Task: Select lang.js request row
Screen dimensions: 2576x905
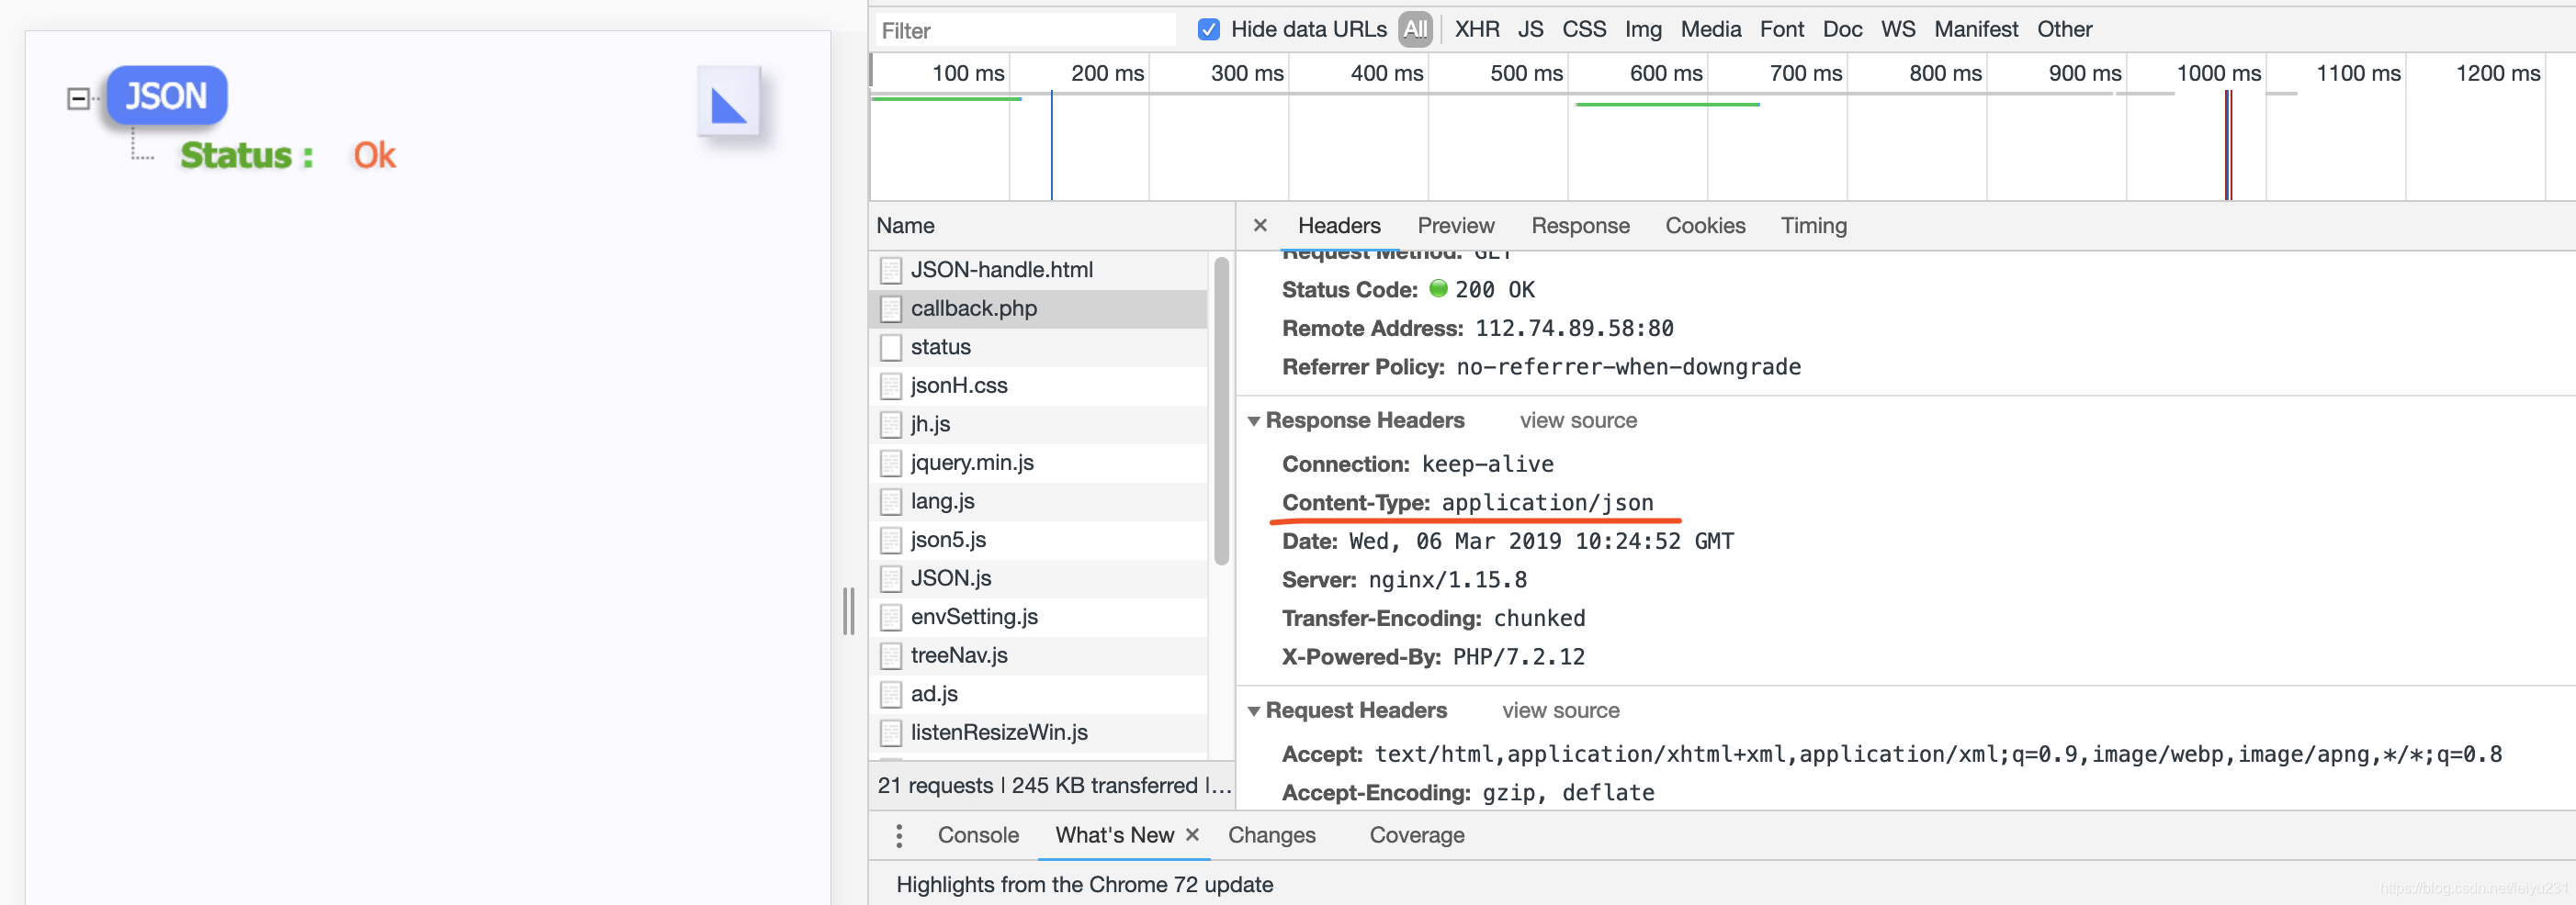Action: pyautogui.click(x=1038, y=501)
